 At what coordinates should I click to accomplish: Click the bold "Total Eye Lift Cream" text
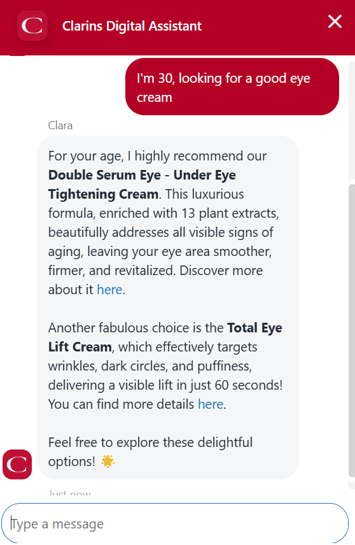pyautogui.click(x=165, y=337)
